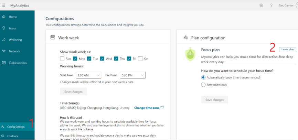
Task: Click Save changes under Focus plan
Action: pos(215,100)
